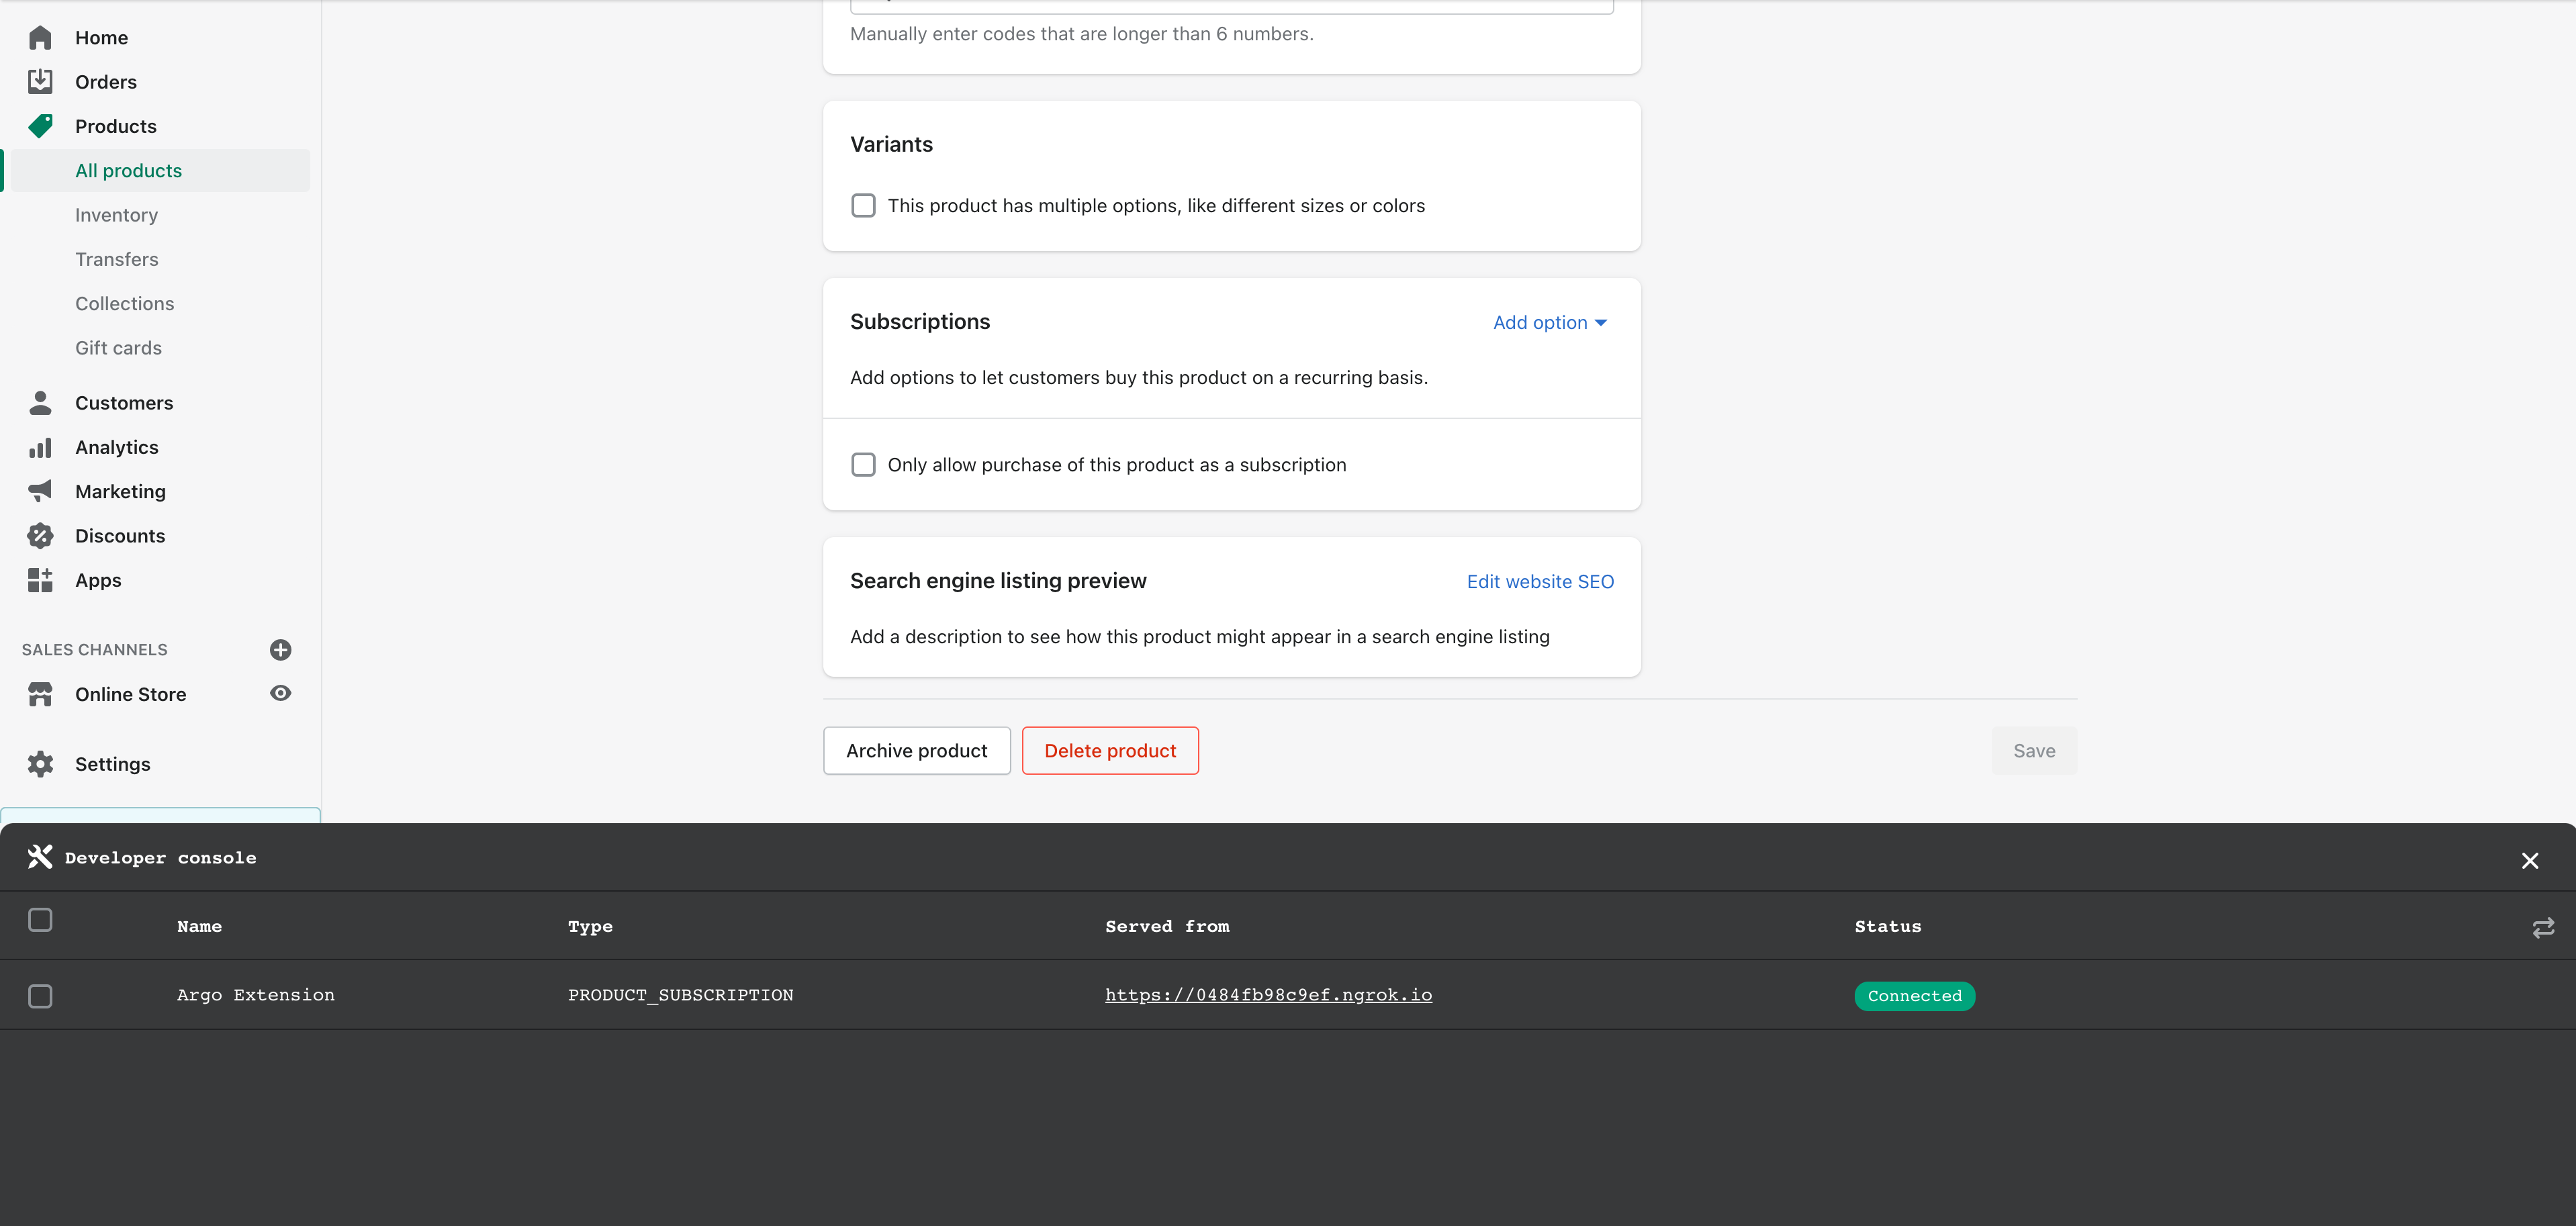Click the Name column header

tap(199, 927)
